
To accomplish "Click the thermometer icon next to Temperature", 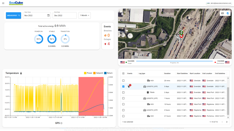I will pos(21,73).
